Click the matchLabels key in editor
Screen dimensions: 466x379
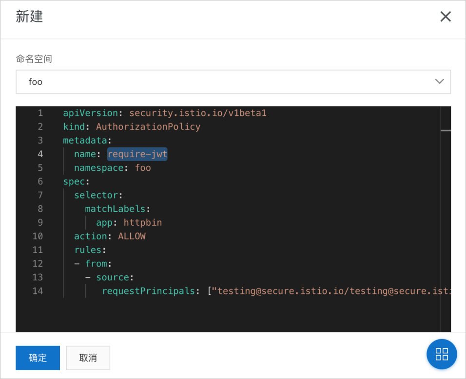[115, 209]
